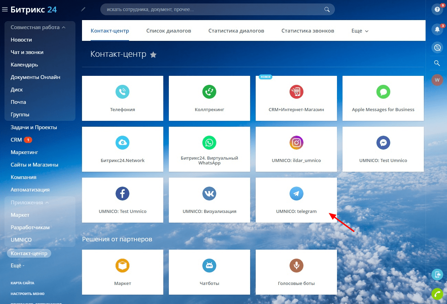The height and width of the screenshot is (304, 447).
Task: Toggle the hamburger menu next to Битрикс 24
Action: pos(5,9)
